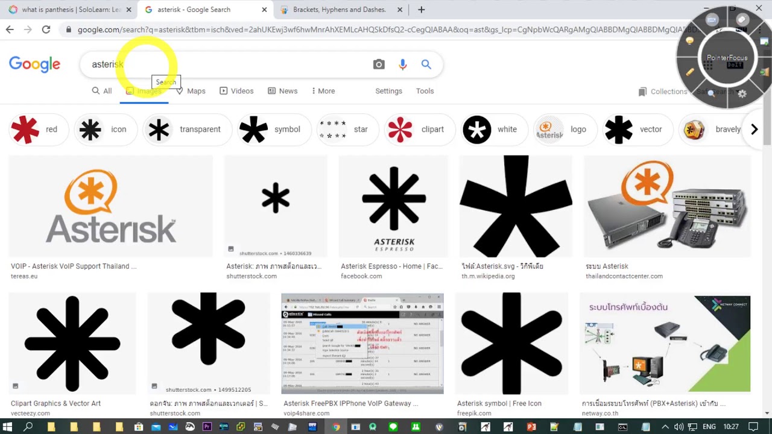
Task: Enable PointerFocus keystroke visualization keyboard icon
Action: tap(712, 20)
